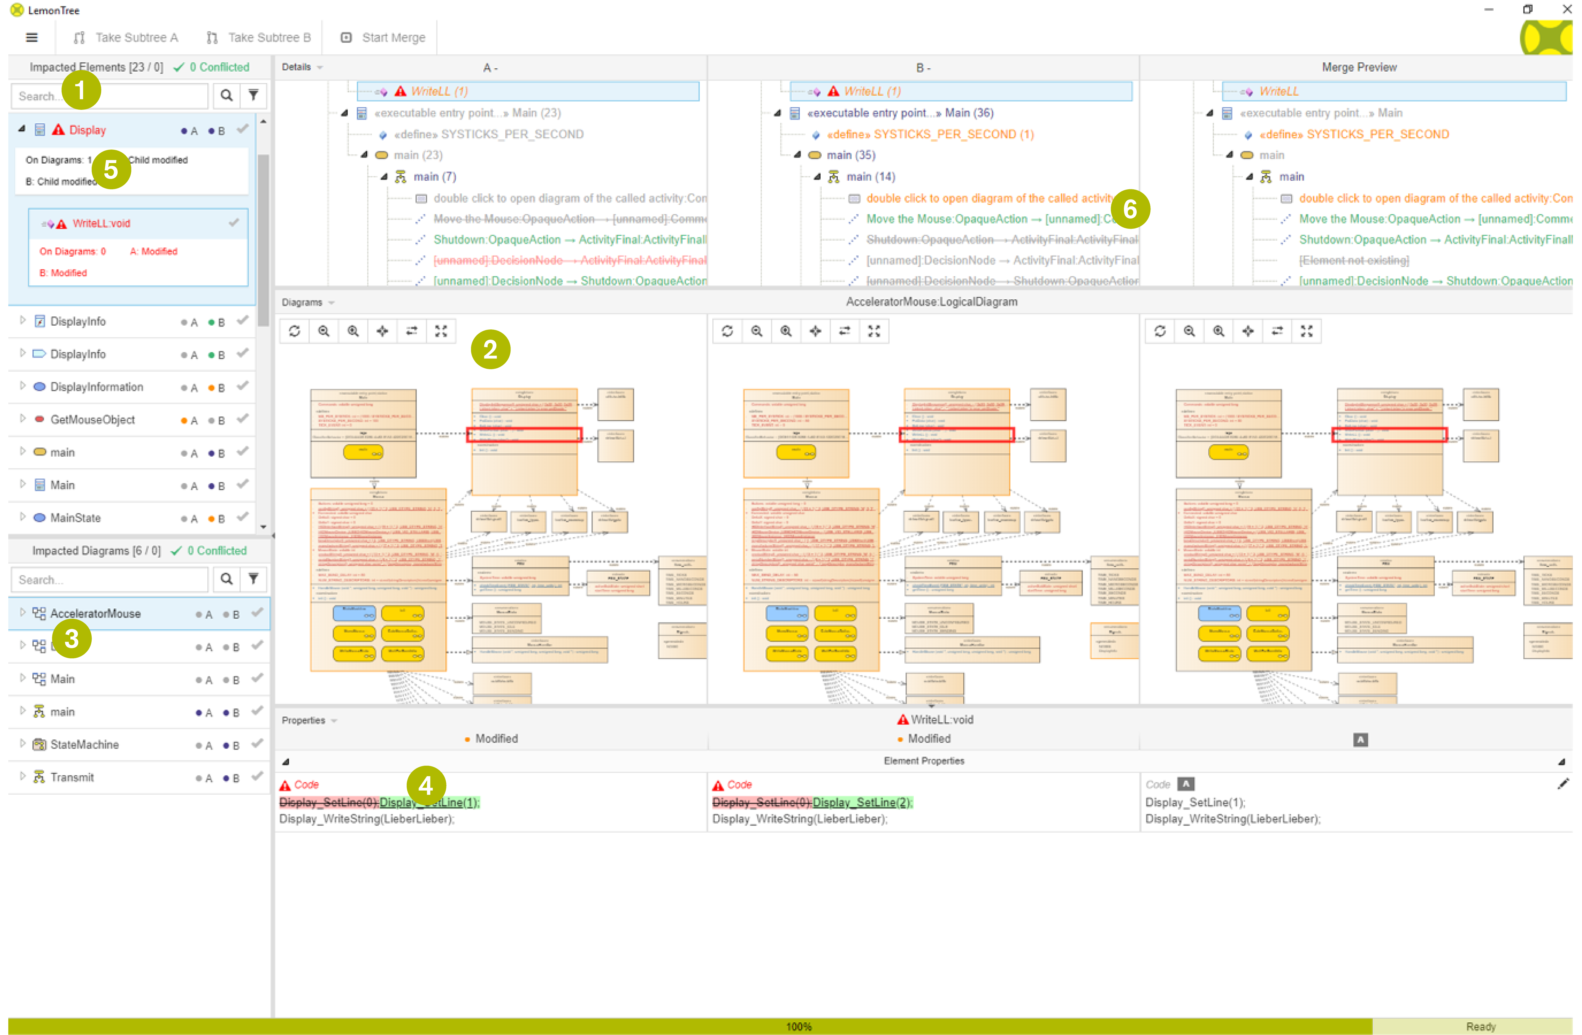1582x1035 pixels.
Task: Center diagram in pane A toolbar
Action: pos(382,331)
